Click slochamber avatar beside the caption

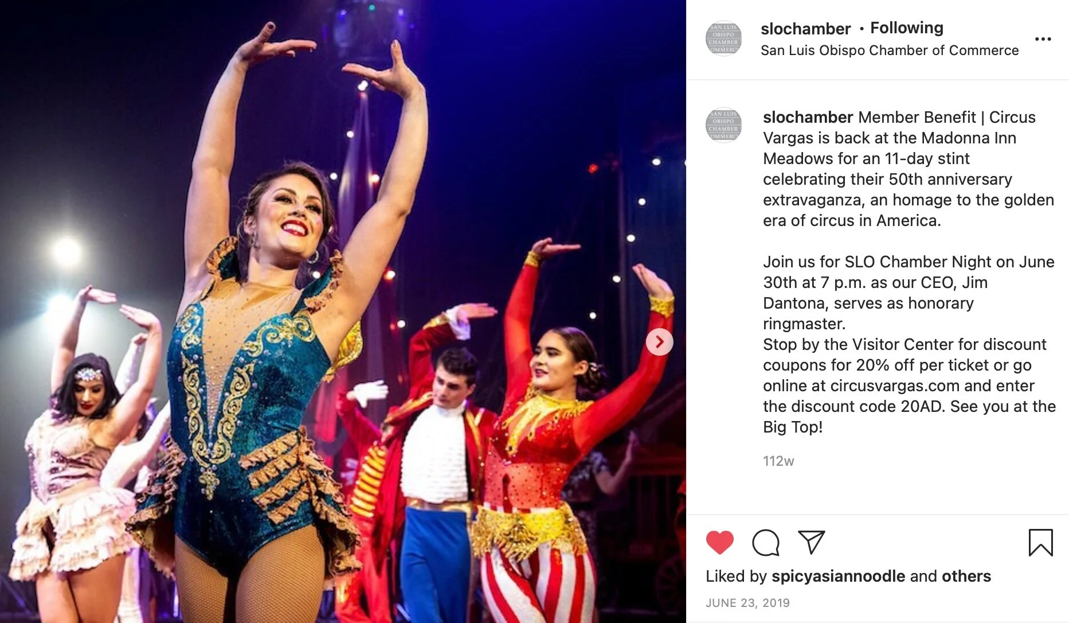723,124
